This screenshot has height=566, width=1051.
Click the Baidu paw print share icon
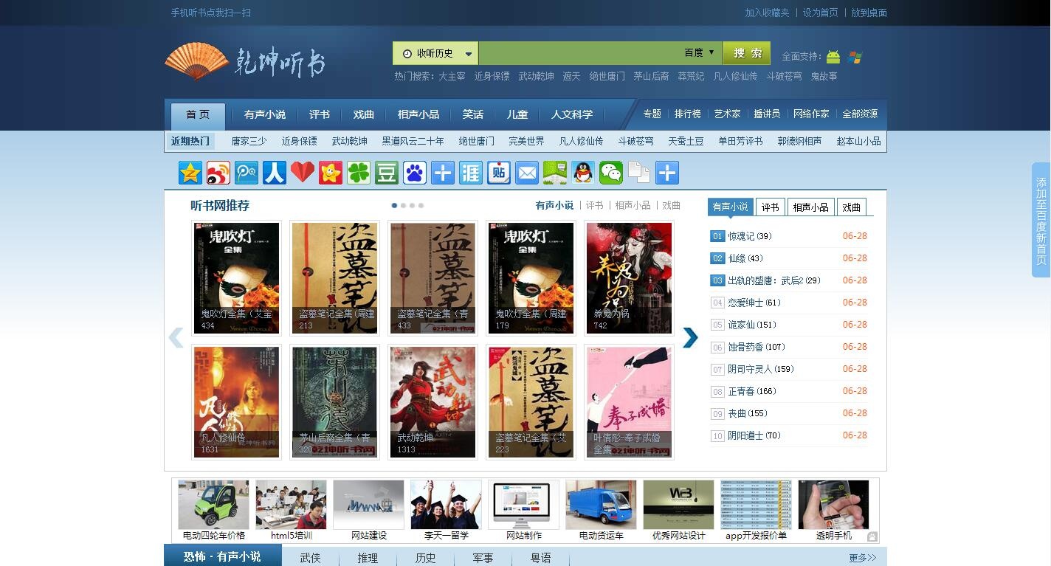click(415, 173)
